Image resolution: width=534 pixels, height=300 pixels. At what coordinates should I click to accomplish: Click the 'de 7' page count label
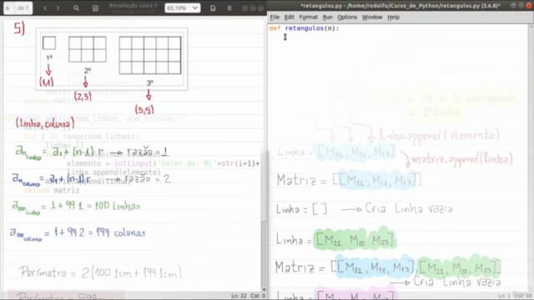click(23, 7)
